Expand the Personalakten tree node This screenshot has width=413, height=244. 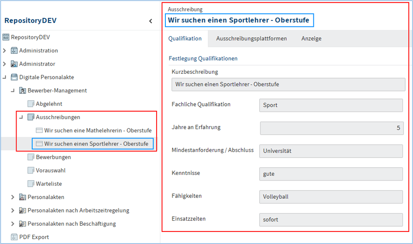[13, 197]
